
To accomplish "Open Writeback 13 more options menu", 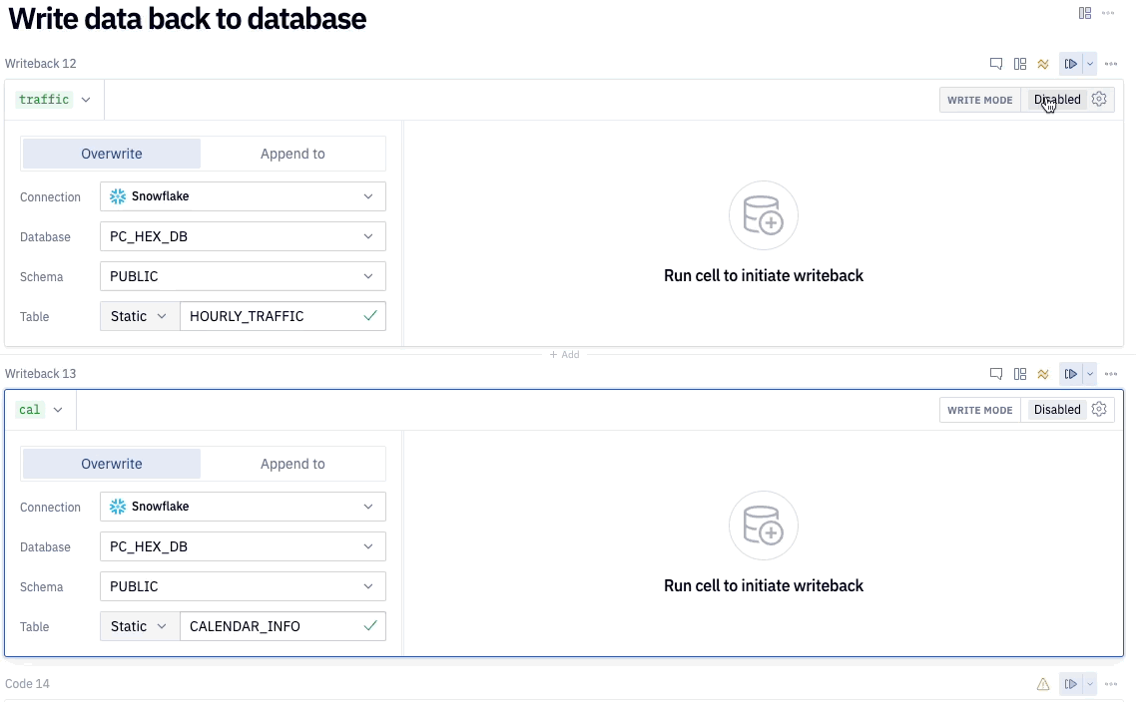I will [x=1111, y=374].
